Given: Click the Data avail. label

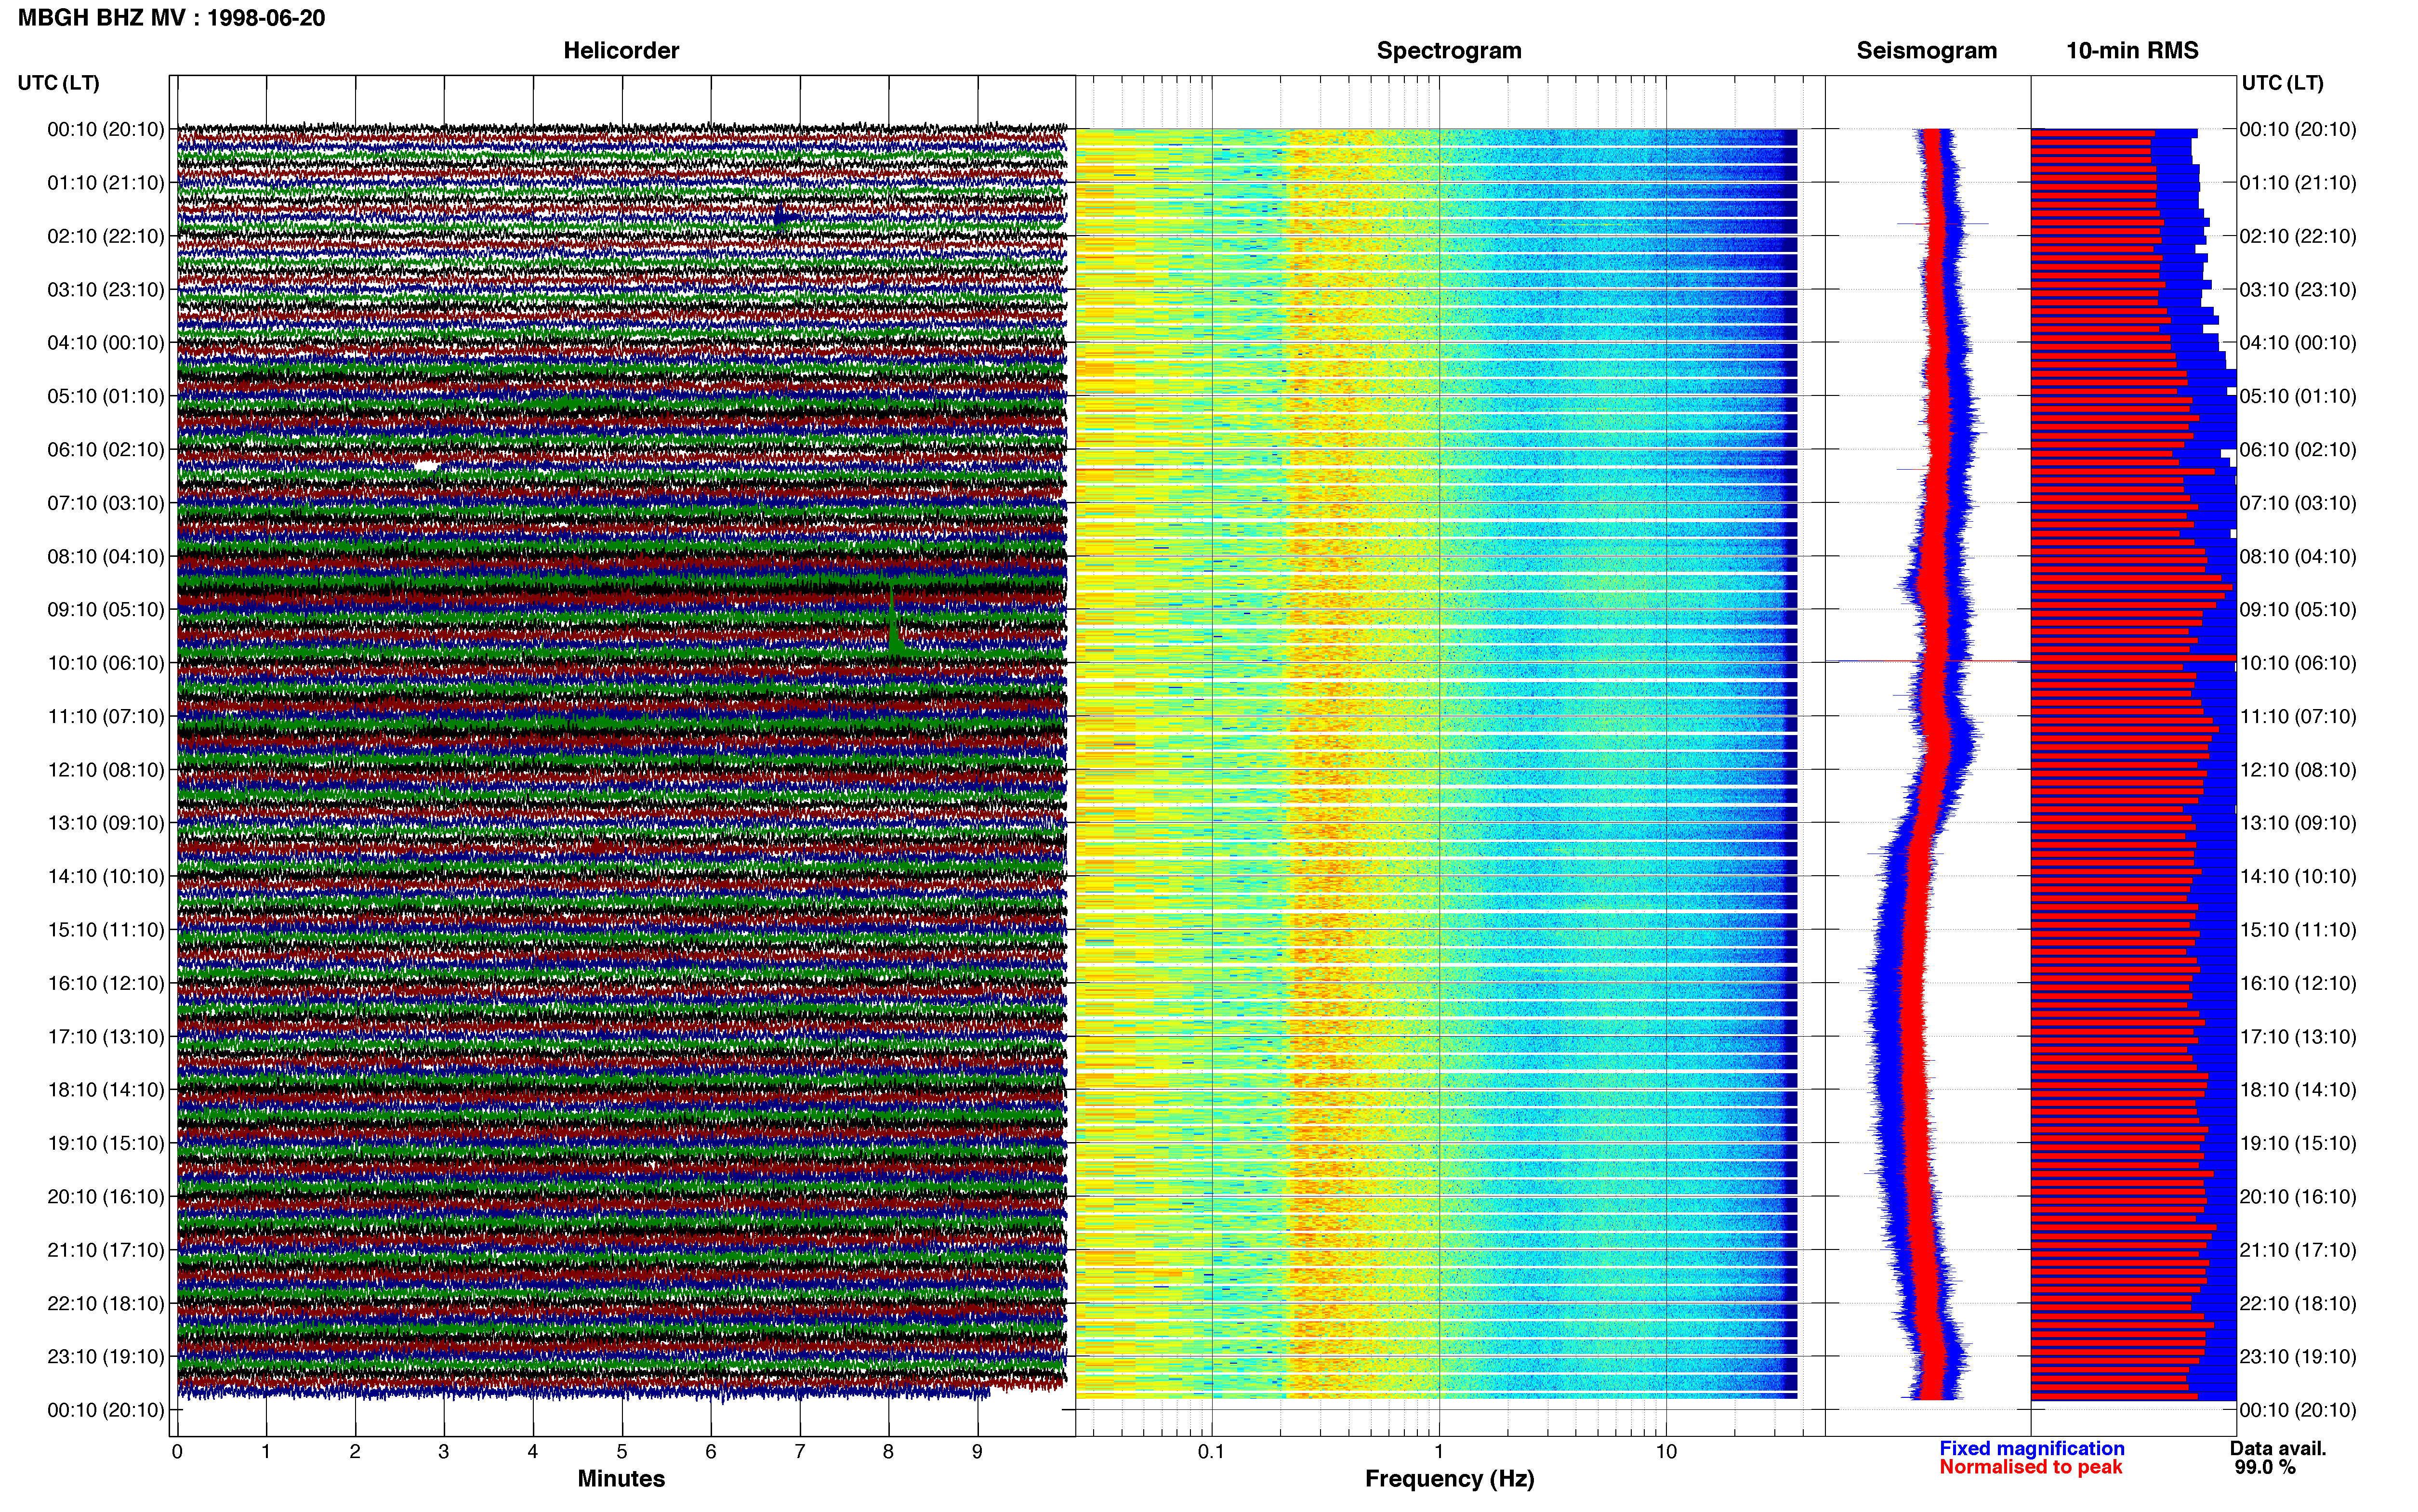Looking at the screenshot, I should click(2278, 1448).
